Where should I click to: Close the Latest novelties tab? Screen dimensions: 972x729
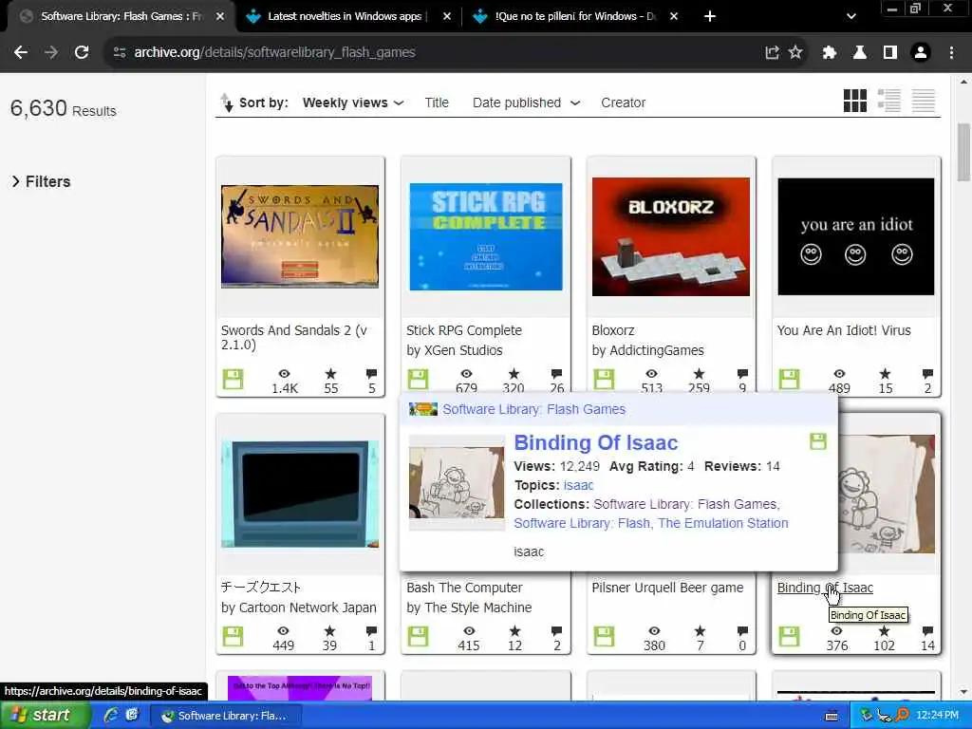[447, 17]
